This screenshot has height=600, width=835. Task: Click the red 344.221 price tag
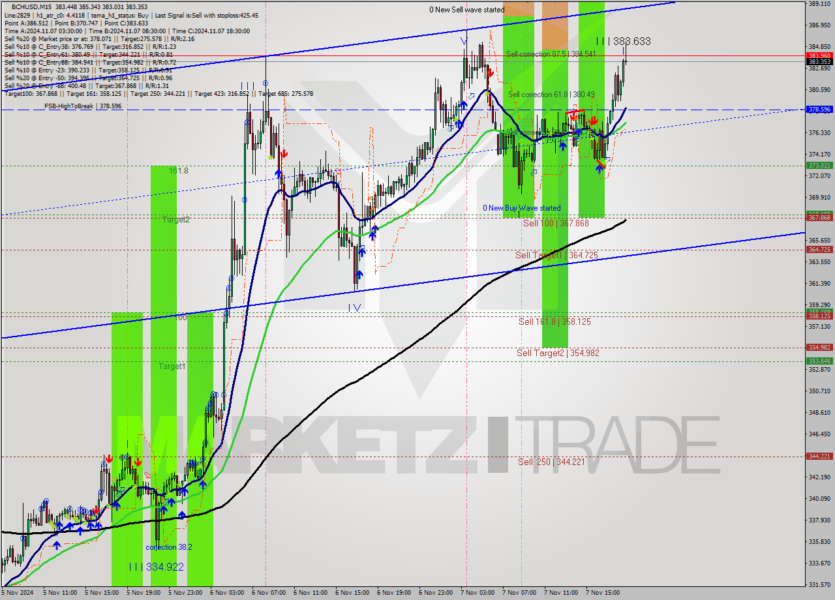click(x=819, y=457)
